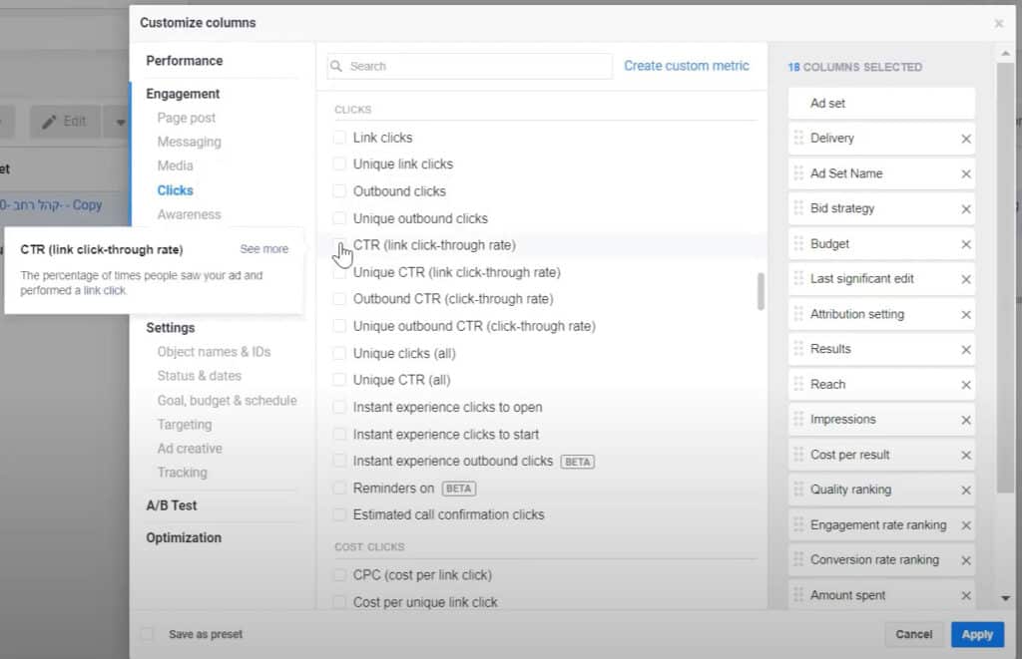Click the X icon next to Budget

coord(965,244)
